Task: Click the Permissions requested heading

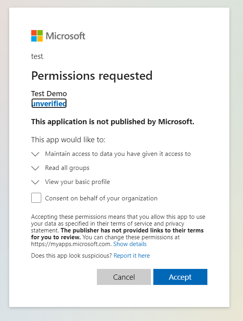Action: point(92,75)
